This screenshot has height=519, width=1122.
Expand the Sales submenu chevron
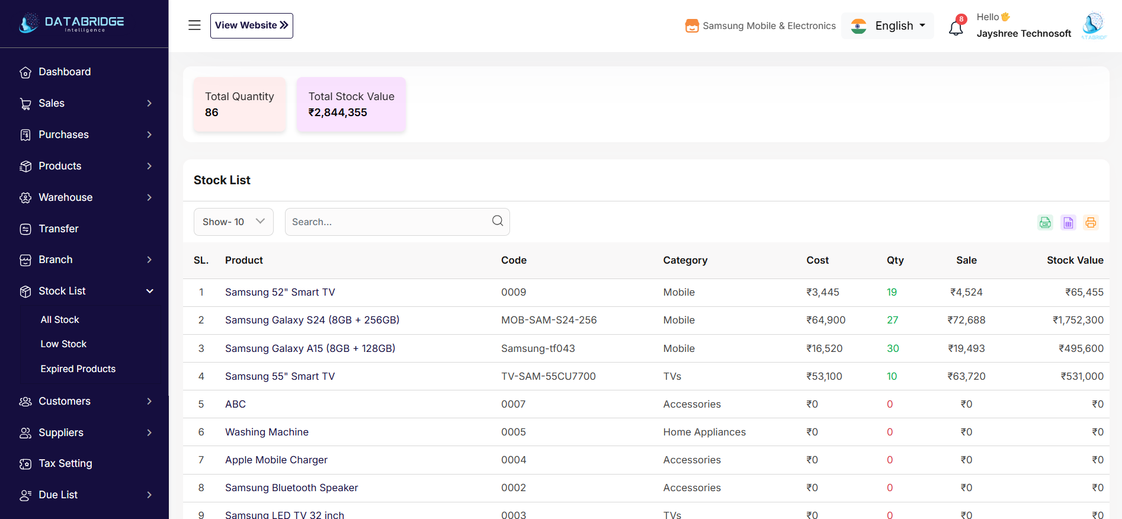point(149,103)
